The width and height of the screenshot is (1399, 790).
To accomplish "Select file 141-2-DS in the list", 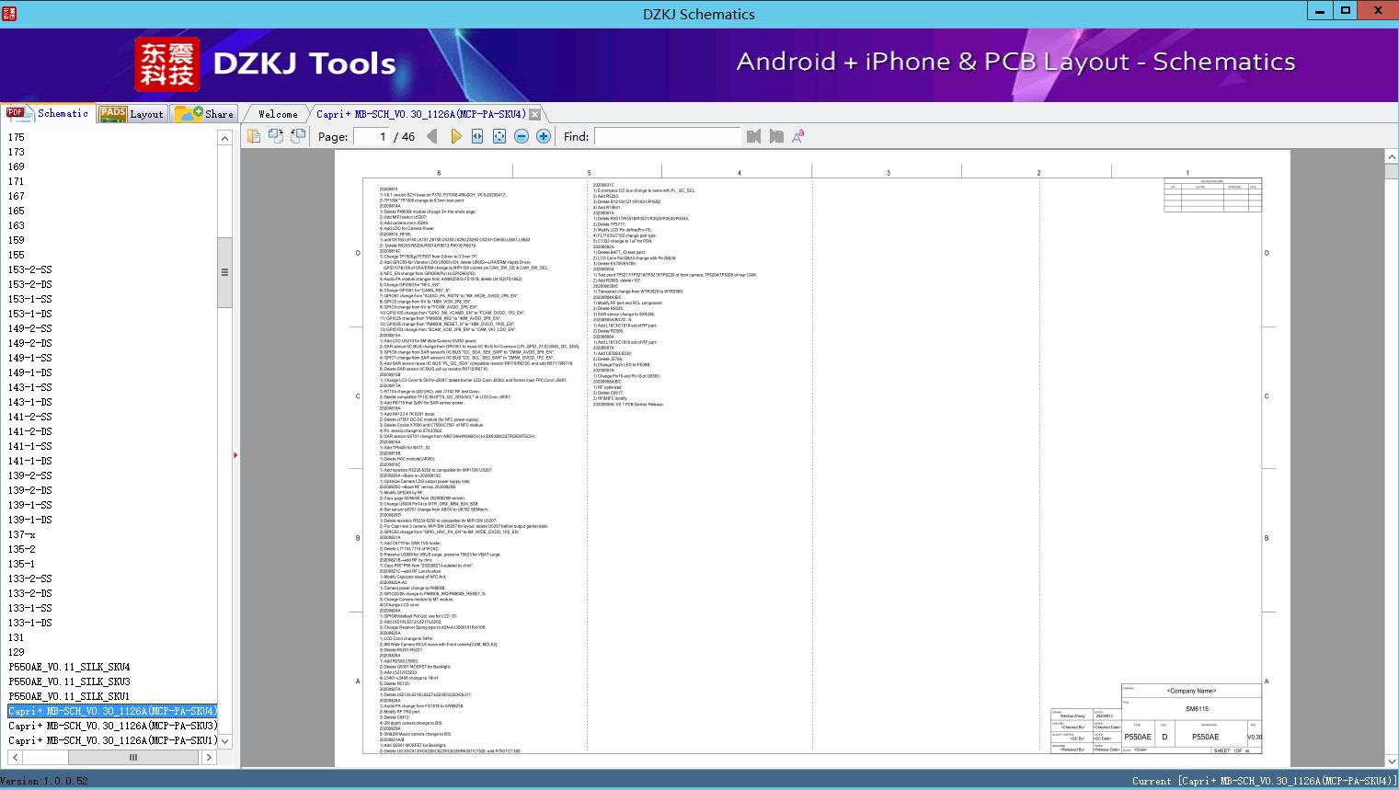I will 30,431.
